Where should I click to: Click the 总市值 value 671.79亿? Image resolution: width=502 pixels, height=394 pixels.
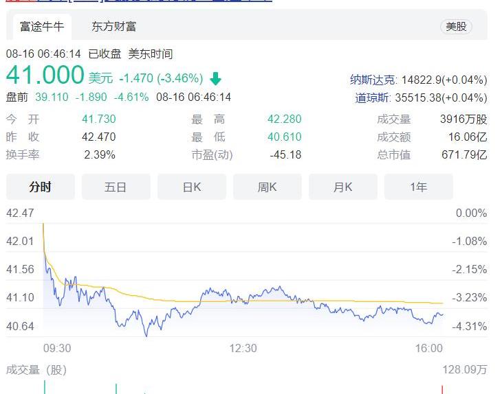(465, 154)
